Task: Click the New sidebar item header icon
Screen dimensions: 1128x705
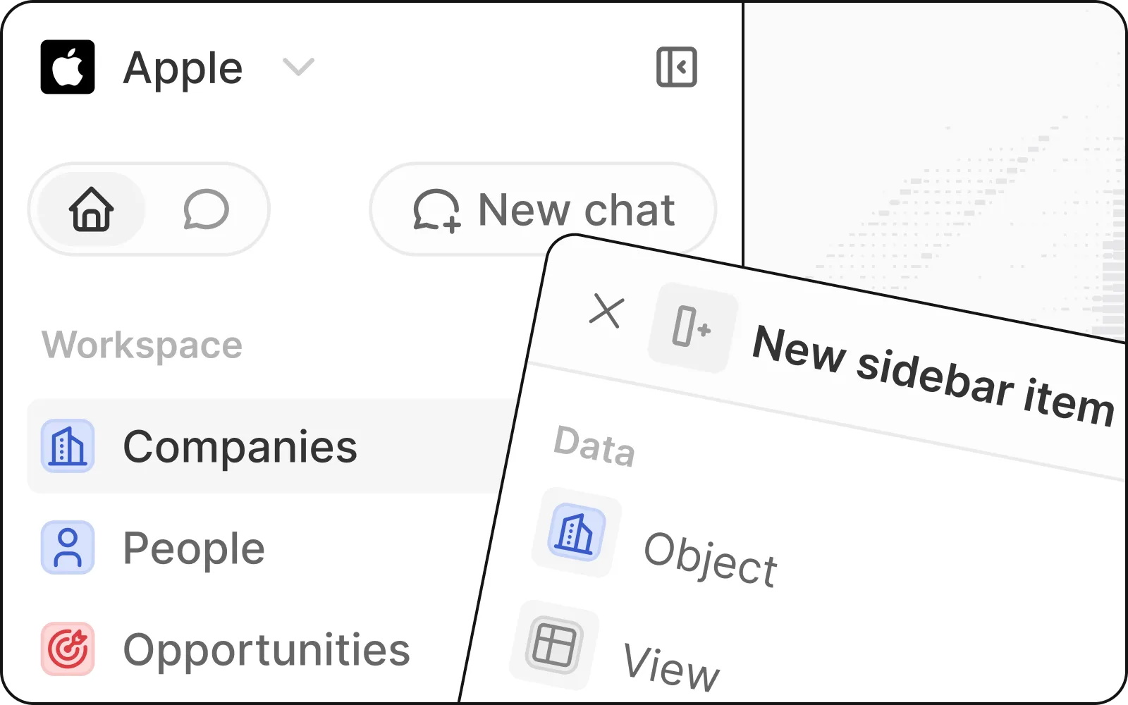Action: pos(692,328)
